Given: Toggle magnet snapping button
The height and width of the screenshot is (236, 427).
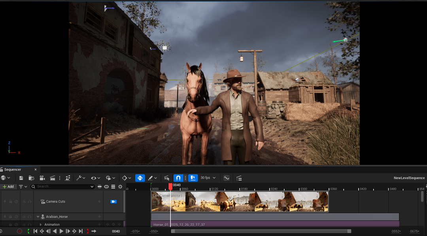Looking at the screenshot, I should point(178,178).
